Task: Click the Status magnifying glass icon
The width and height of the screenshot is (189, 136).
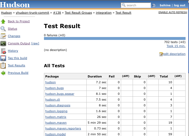Action: click(x=3, y=29)
